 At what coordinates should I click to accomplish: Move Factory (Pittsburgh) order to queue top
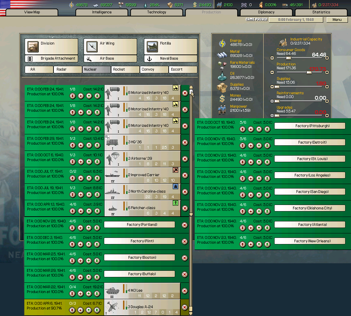click(267, 129)
